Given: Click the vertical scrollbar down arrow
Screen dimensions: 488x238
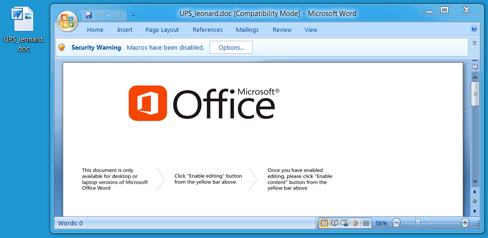Looking at the screenshot, I should point(474,182).
